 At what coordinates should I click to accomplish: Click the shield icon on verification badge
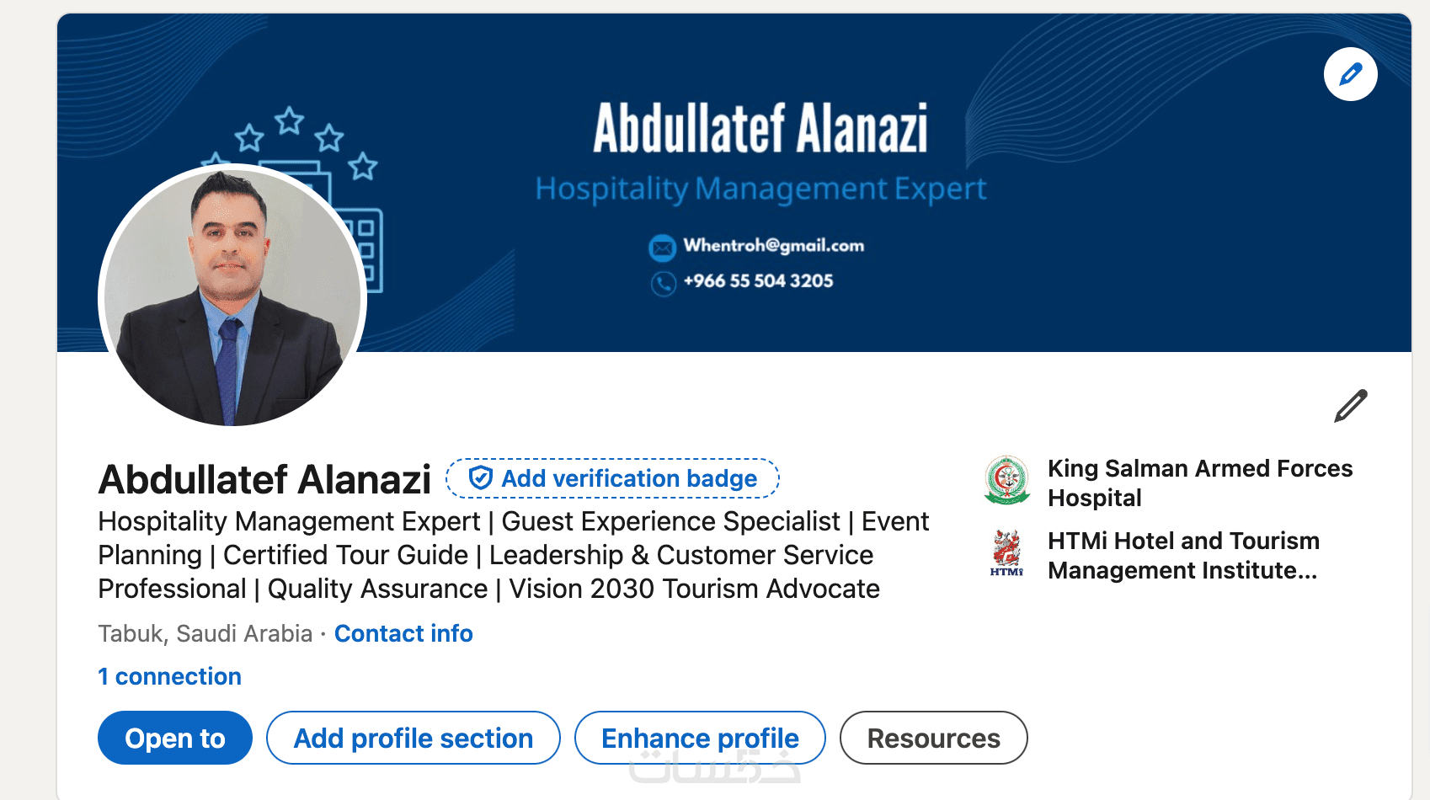(480, 478)
